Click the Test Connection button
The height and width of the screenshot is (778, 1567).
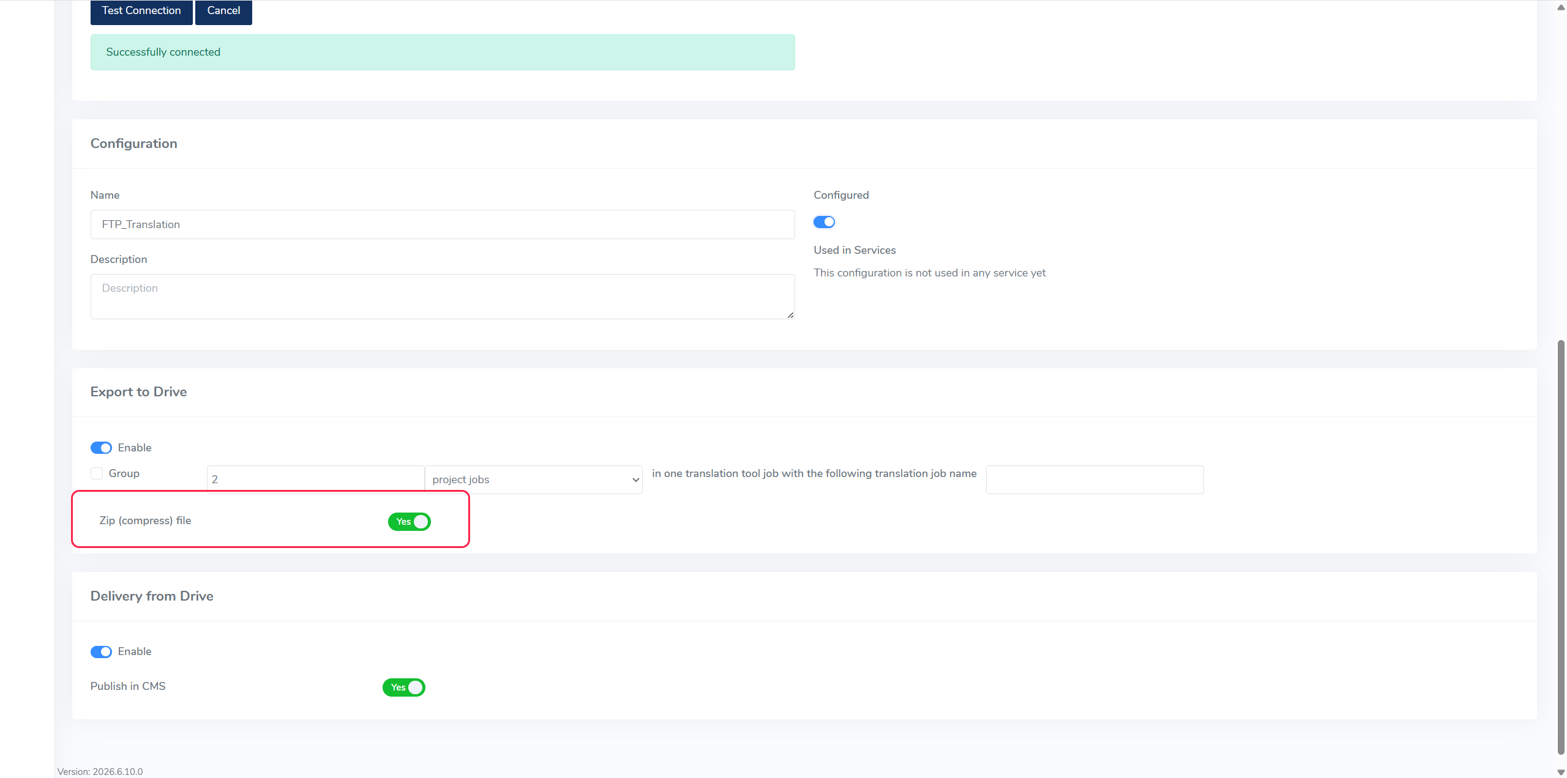point(141,11)
